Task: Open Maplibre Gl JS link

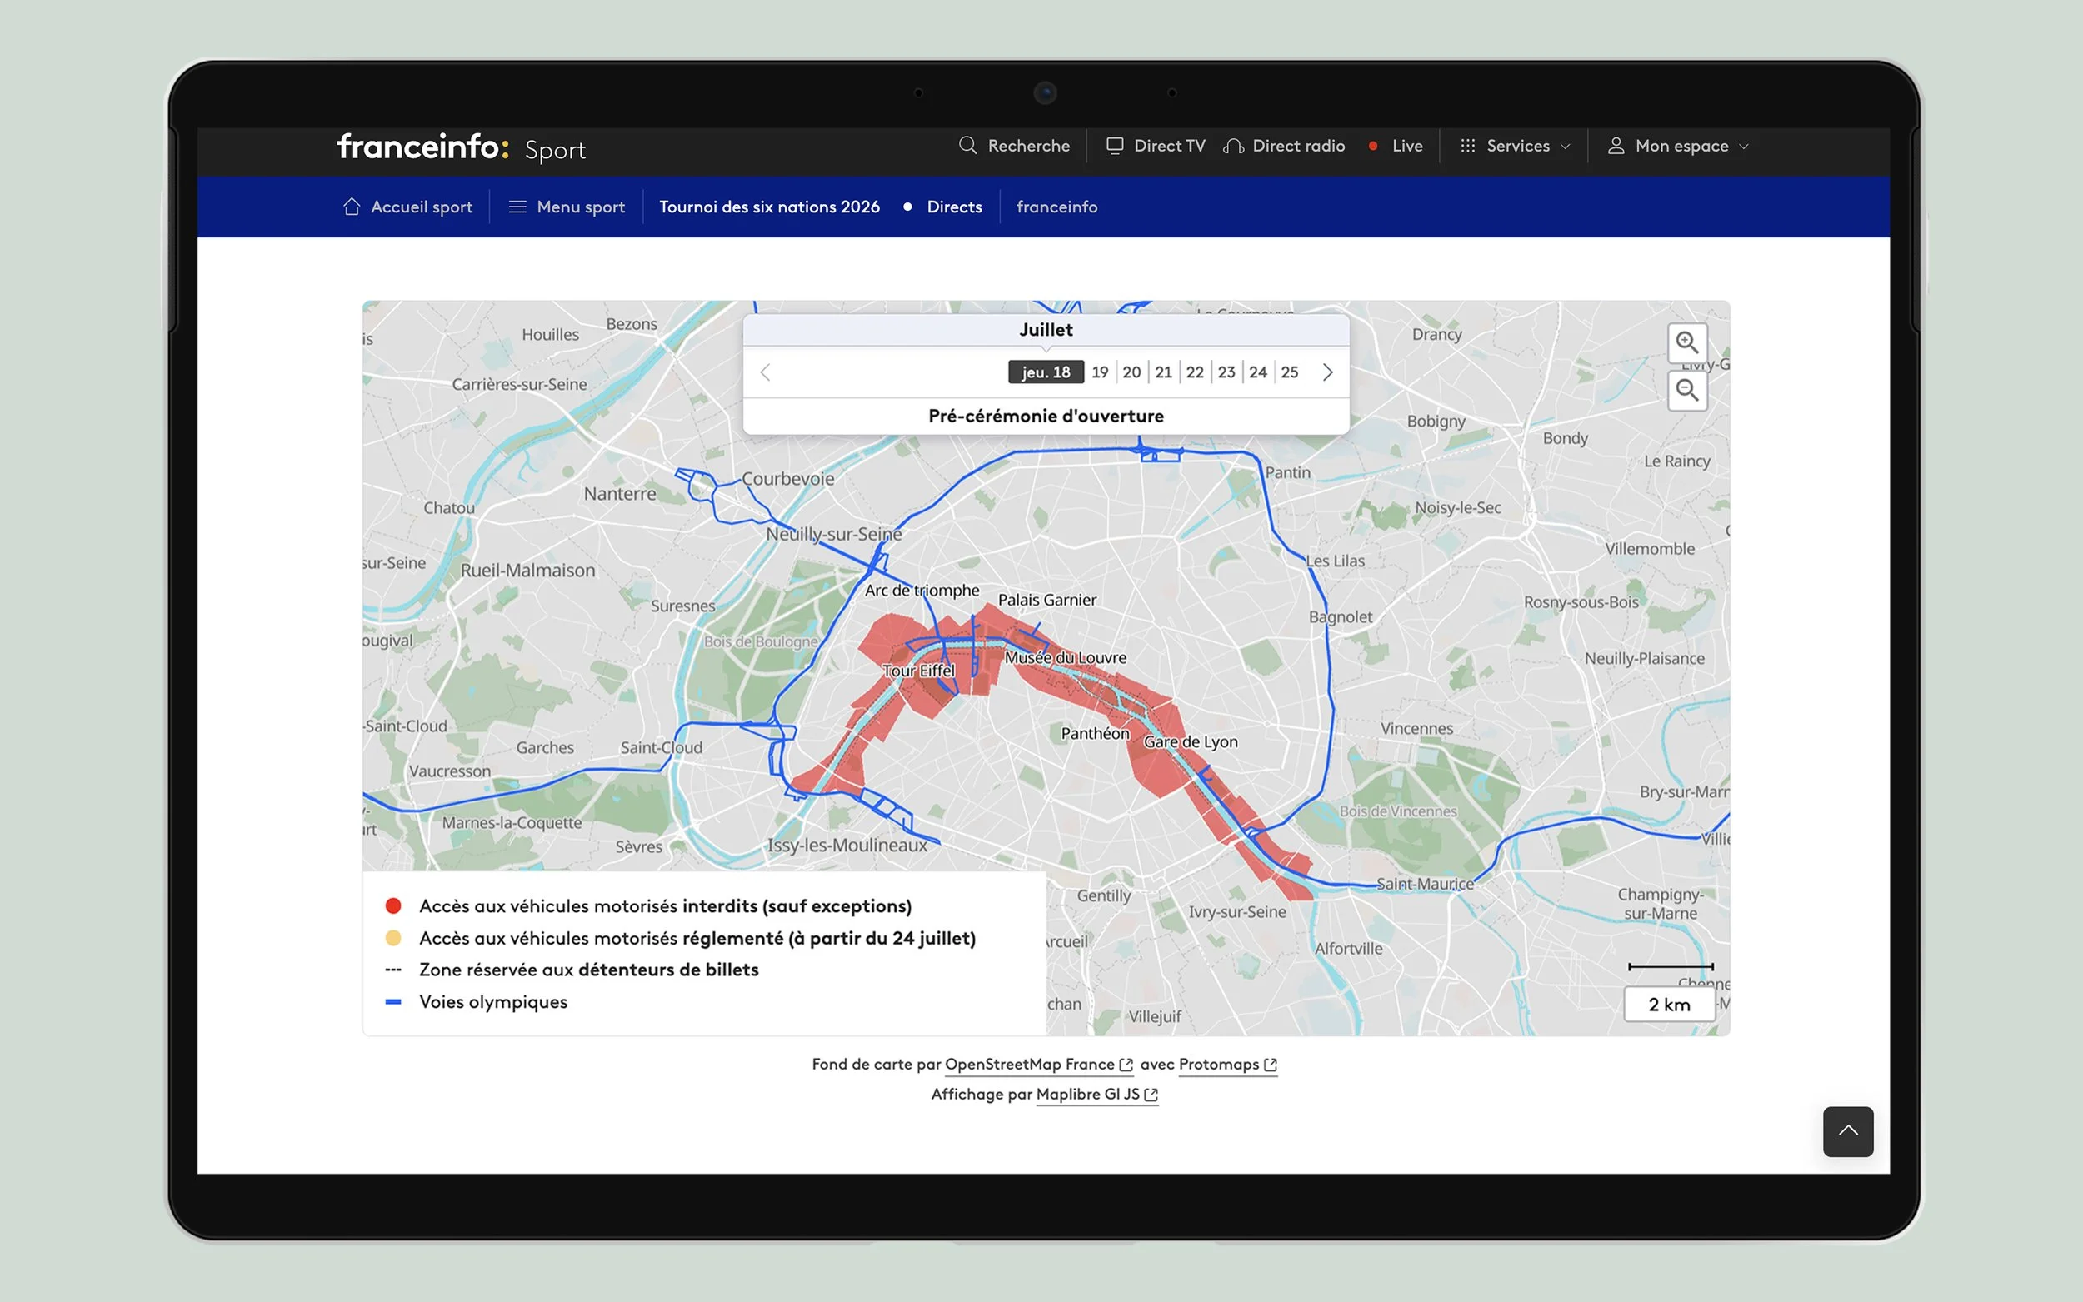Action: tap(1097, 1094)
